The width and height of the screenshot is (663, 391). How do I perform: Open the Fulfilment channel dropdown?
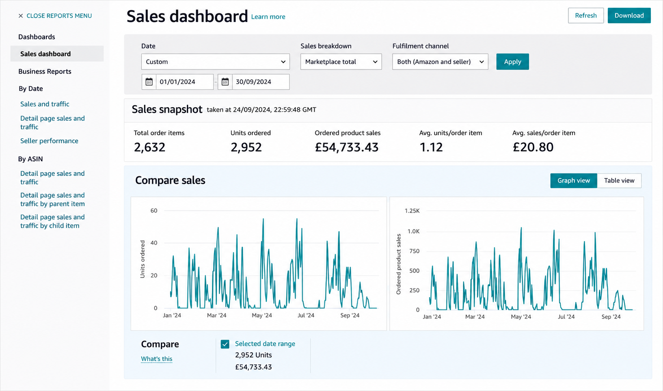point(440,62)
